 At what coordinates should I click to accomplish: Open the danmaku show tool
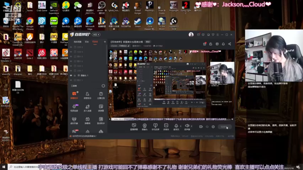point(87,121)
